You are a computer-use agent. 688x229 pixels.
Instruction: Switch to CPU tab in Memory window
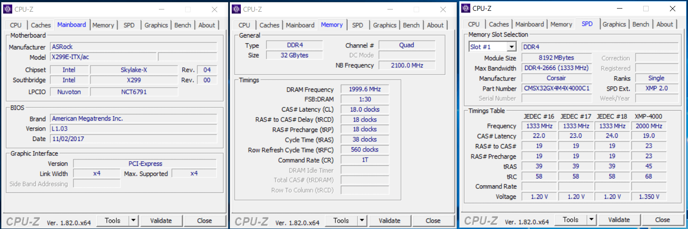pyautogui.click(x=244, y=25)
